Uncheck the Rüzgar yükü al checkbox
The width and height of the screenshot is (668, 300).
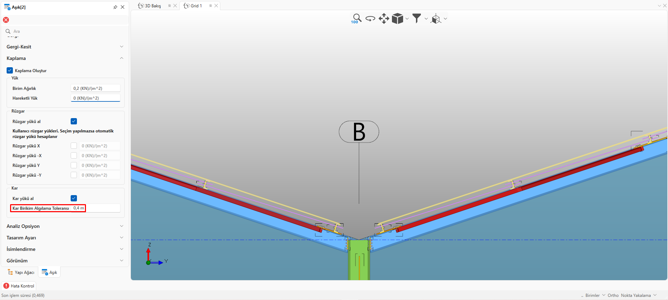[x=74, y=121]
